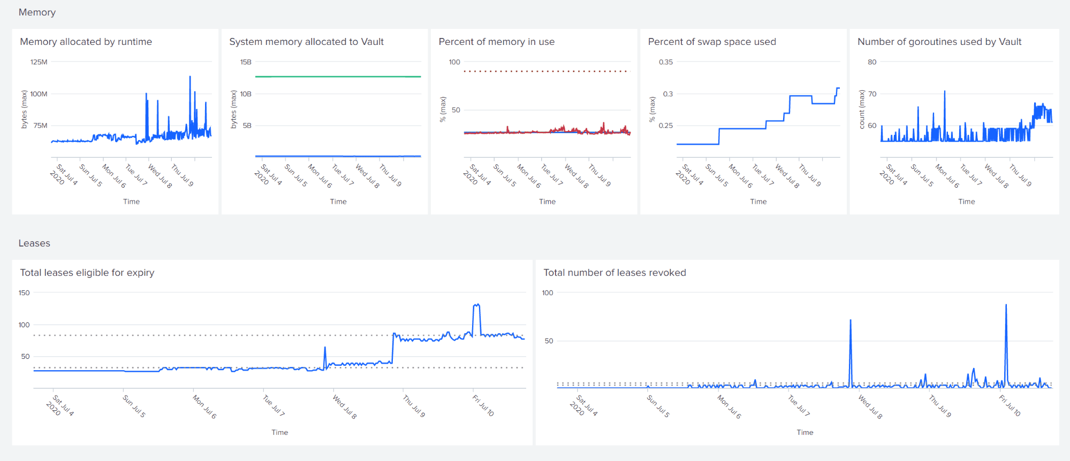This screenshot has height=461, width=1070.
Task: Select 'System memory allocated to Vault' title
Action: (x=307, y=42)
